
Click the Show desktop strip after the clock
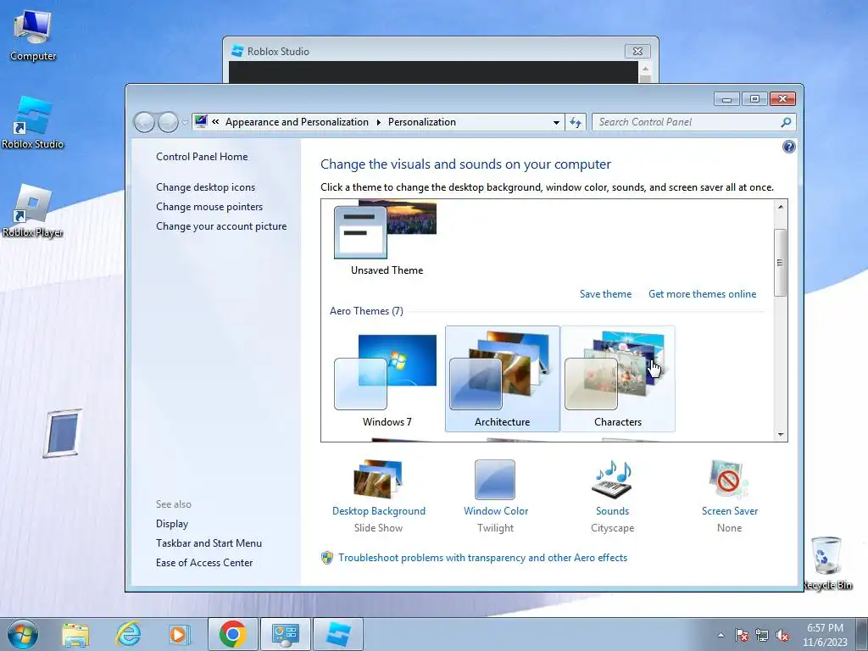(862, 634)
